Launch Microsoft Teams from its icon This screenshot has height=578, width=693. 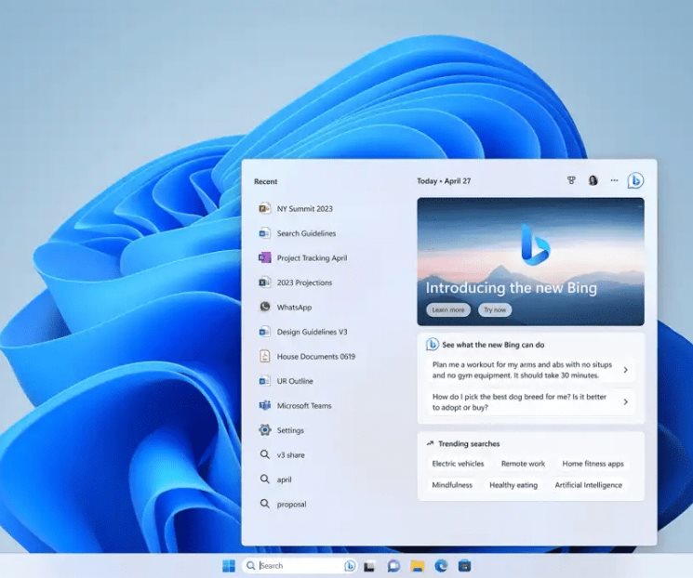pyautogui.click(x=264, y=405)
